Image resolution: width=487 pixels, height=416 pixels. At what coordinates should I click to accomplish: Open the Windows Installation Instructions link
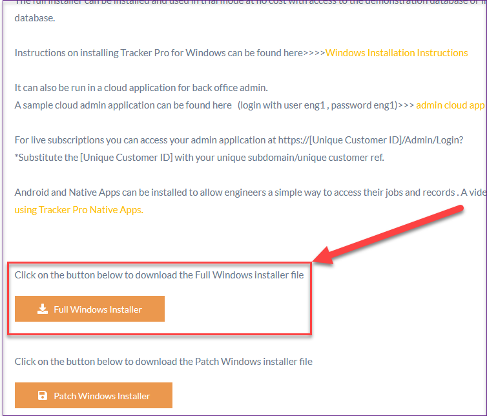pos(397,53)
